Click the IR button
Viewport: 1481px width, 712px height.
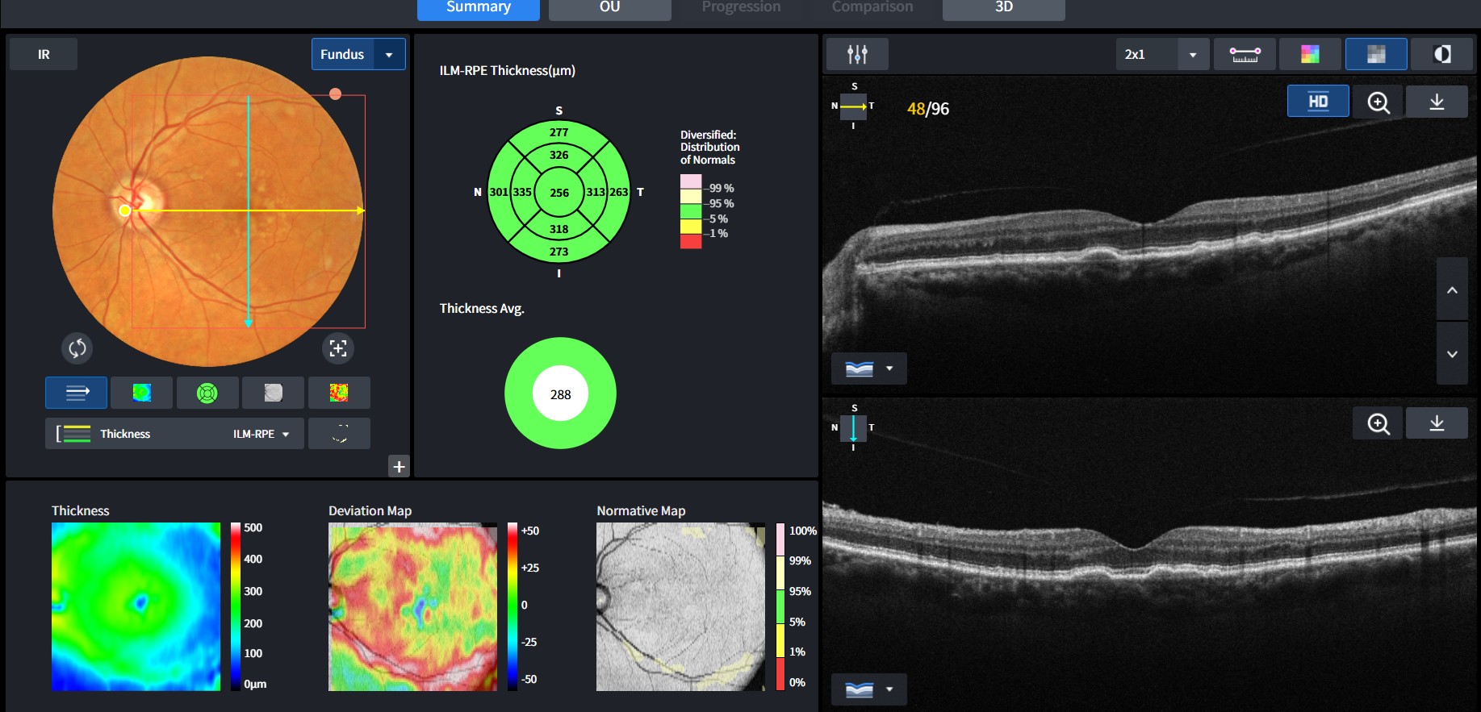[44, 54]
